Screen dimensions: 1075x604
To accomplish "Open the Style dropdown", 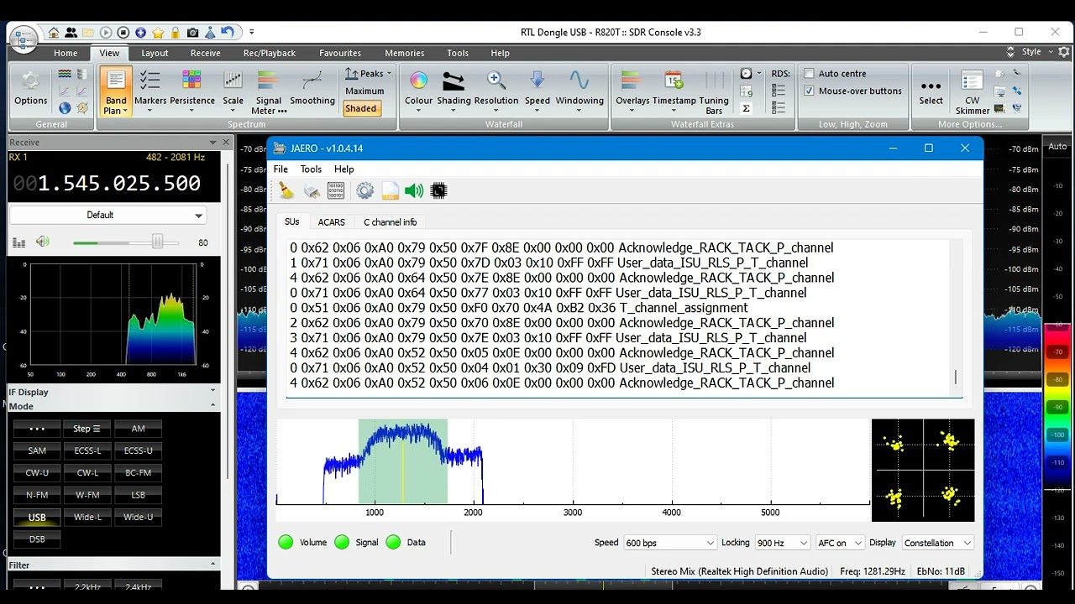I will (1038, 52).
